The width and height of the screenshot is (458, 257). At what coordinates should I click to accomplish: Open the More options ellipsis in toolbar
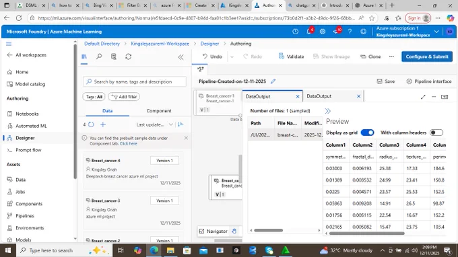pos(391,57)
